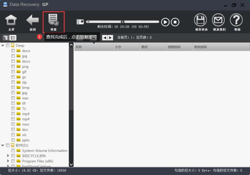
Task: Click the $RECYCLE.BIN folder icon
Action: (x=18, y=156)
